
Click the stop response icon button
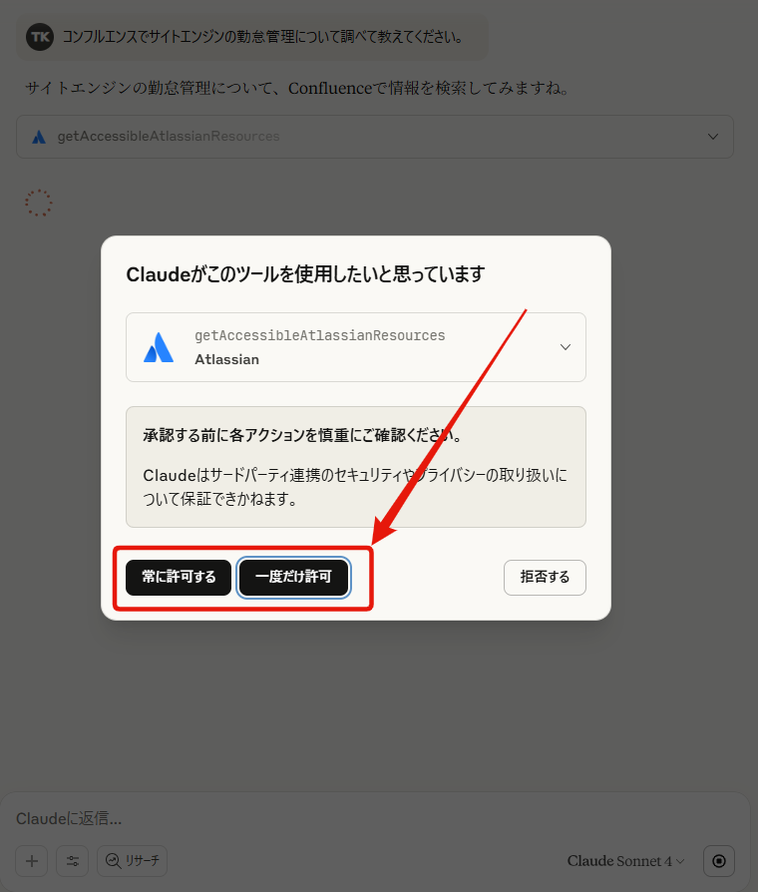[719, 861]
